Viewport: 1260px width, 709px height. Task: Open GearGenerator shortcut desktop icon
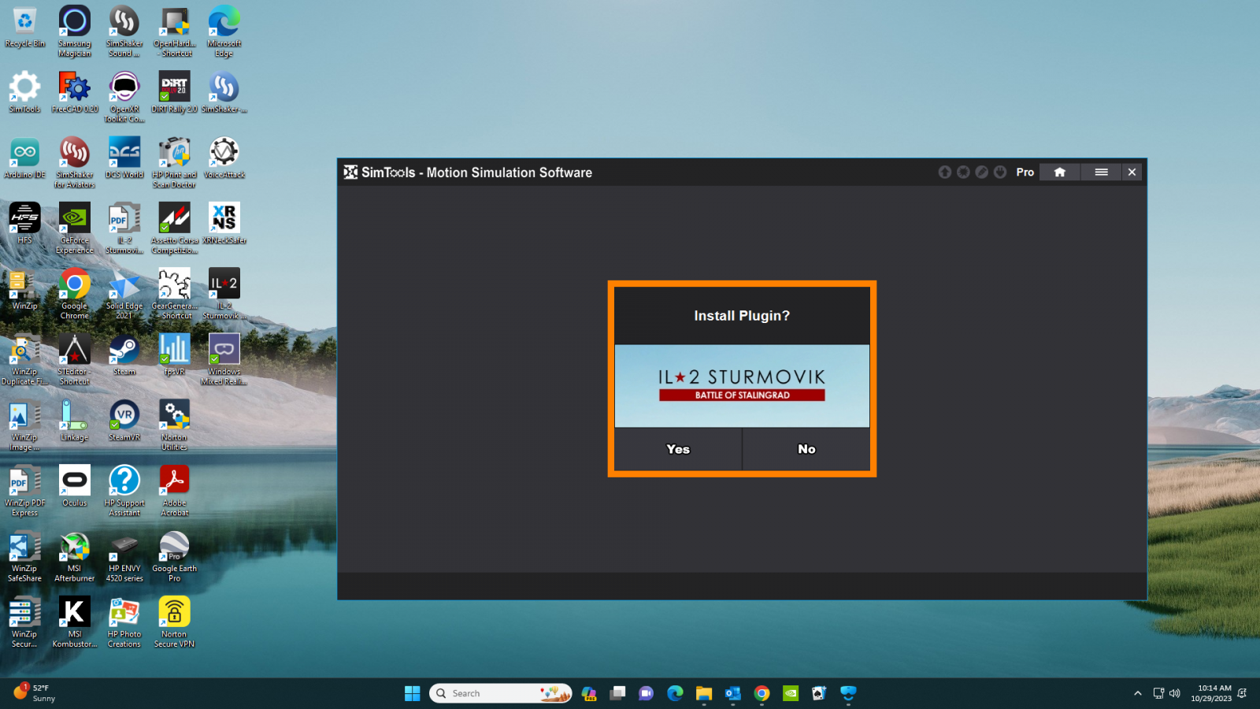coord(174,294)
